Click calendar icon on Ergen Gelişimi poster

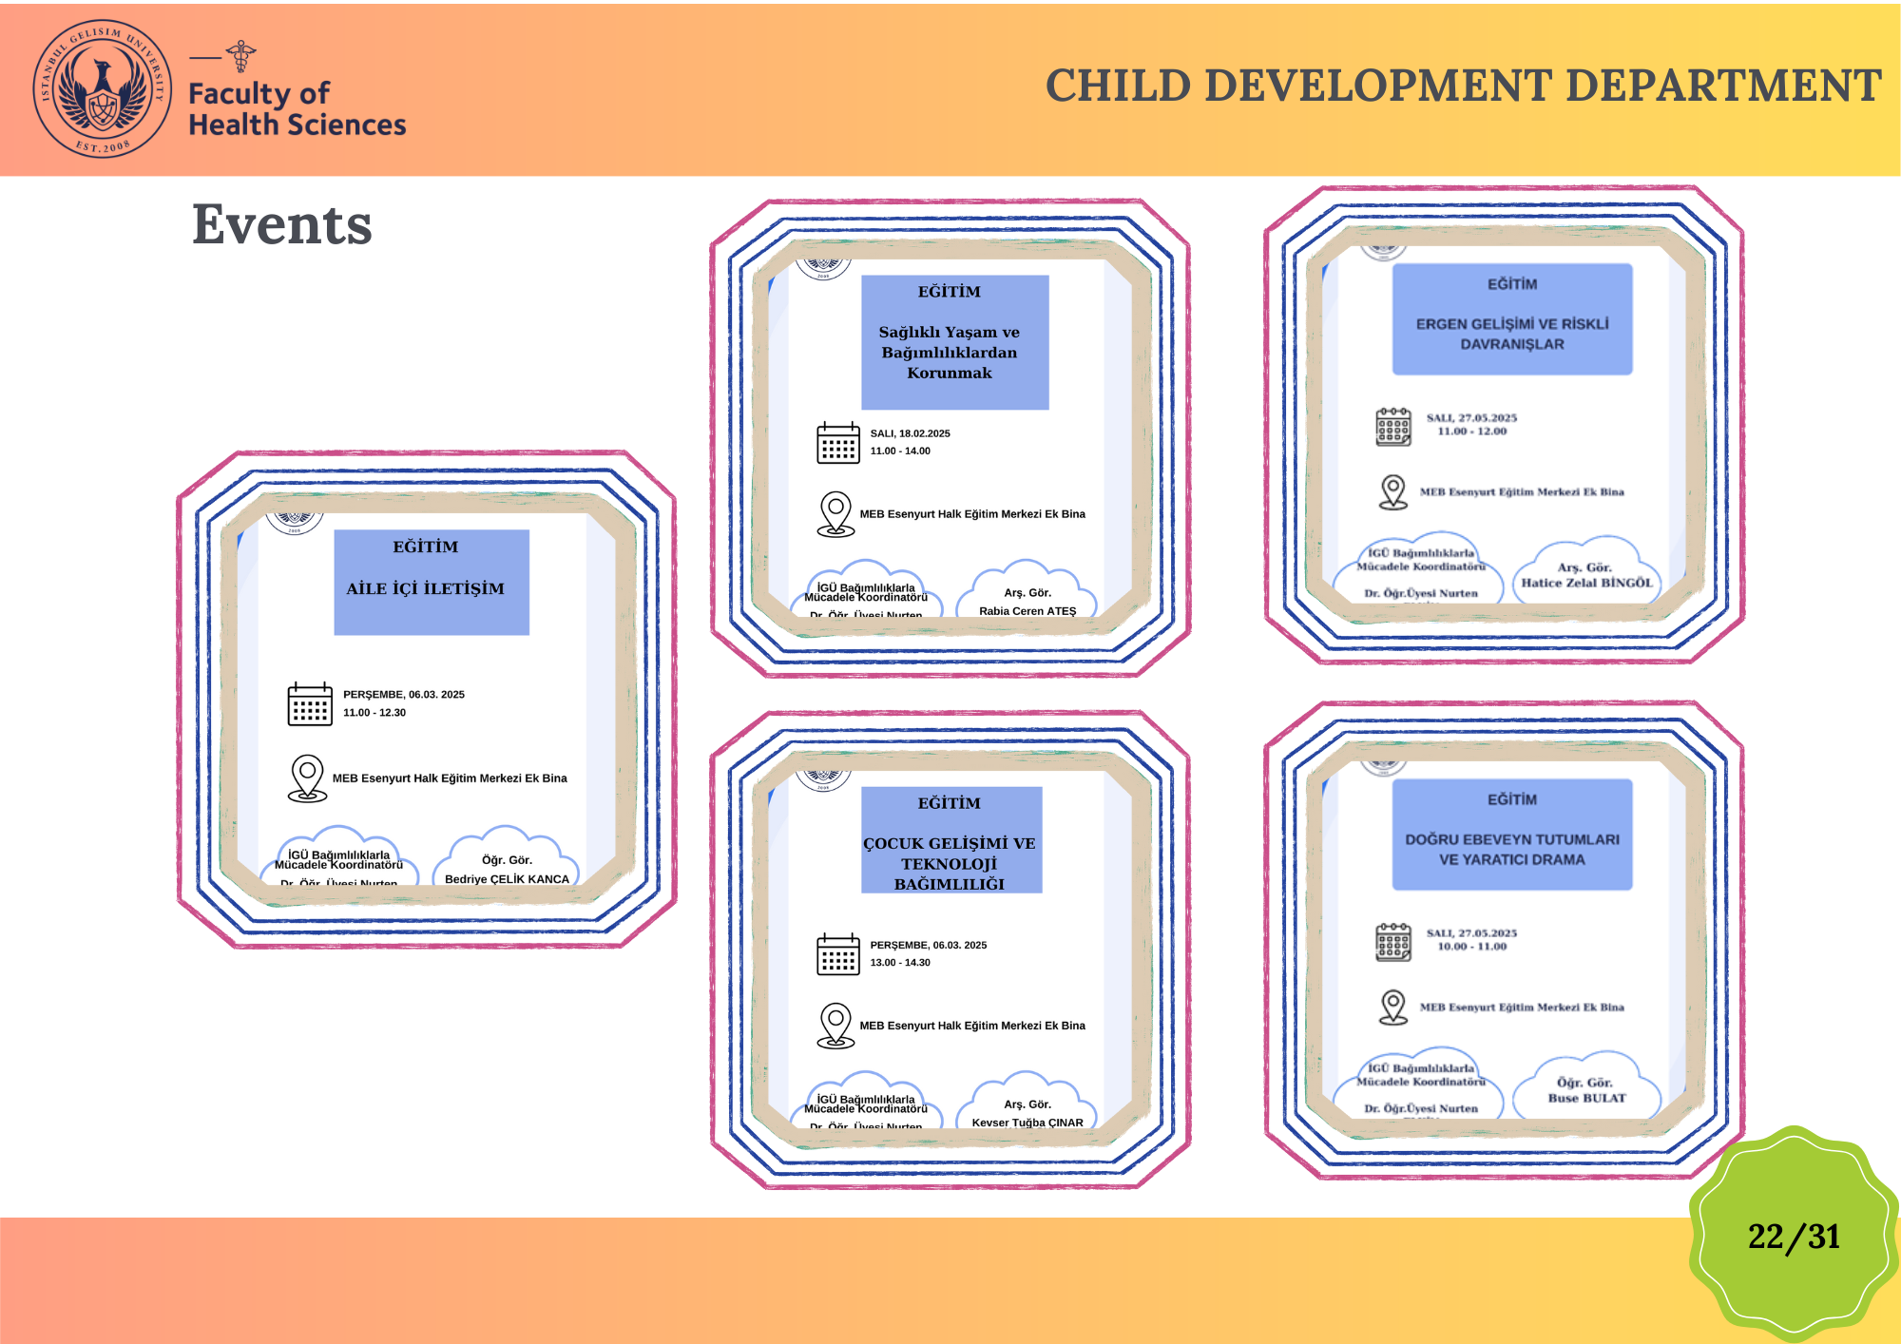coord(1393,426)
